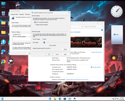Close the System Protection dialog
Screen dimensions: 125x101
(x=69, y=13)
